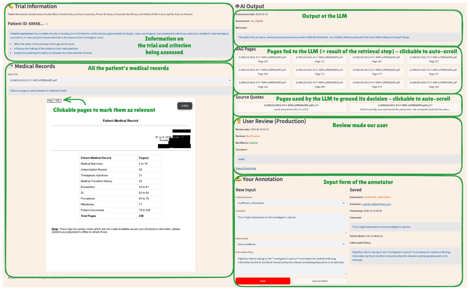Click the annotator email link

click(x=376, y=204)
